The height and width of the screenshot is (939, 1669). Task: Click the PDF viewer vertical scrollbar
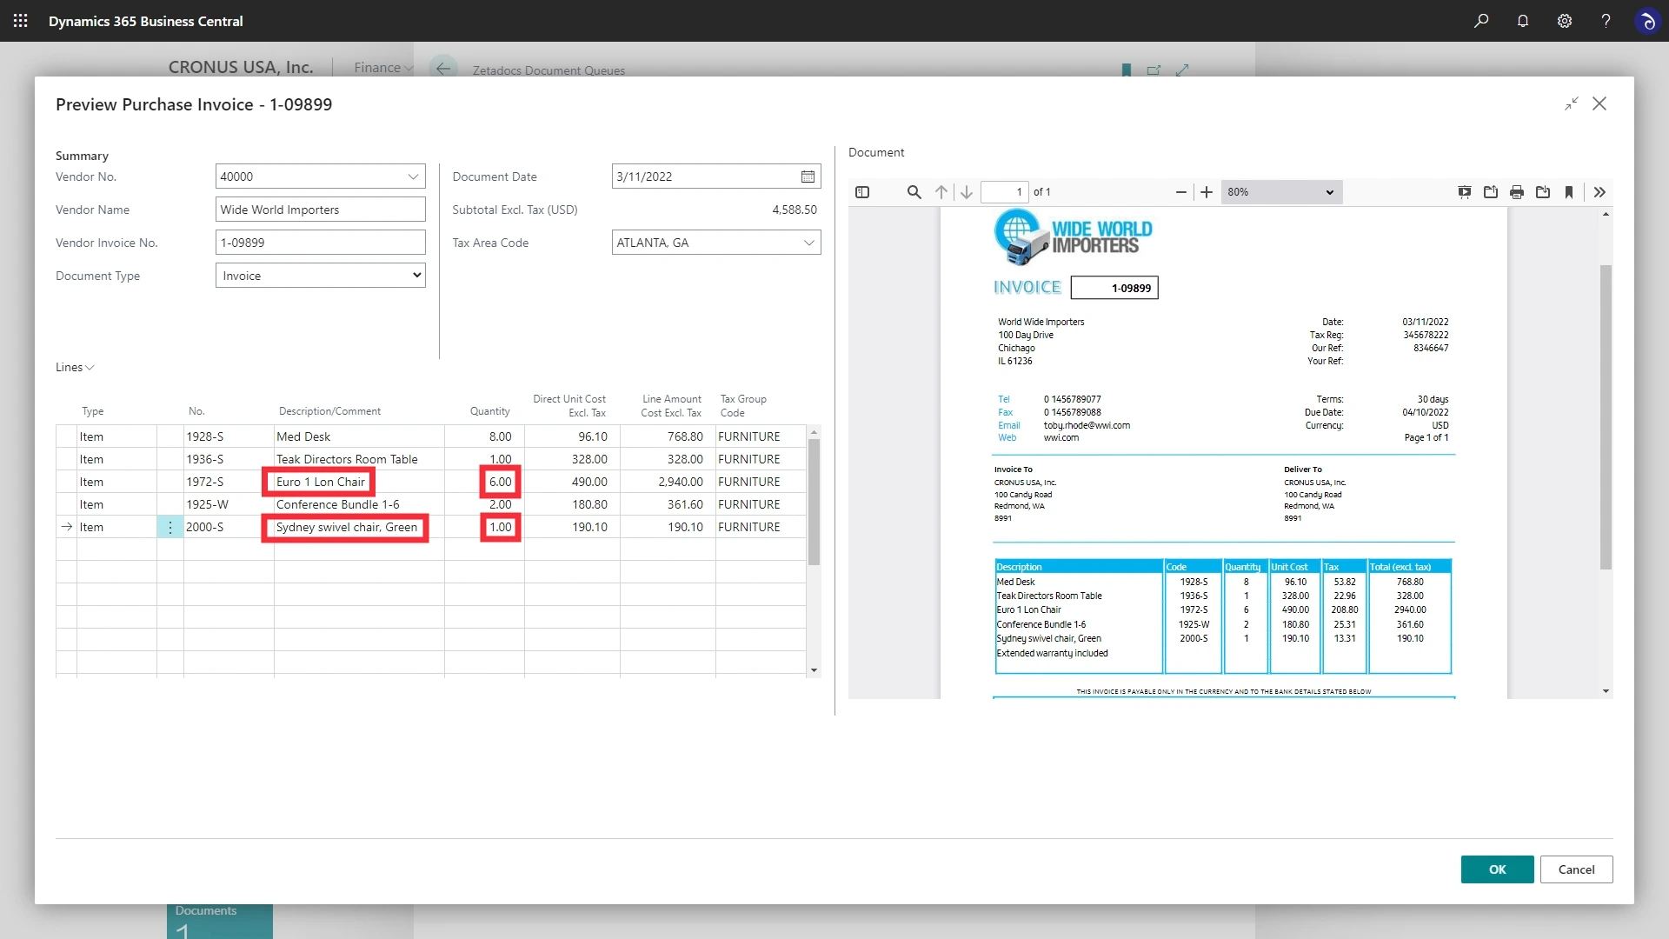tap(1606, 417)
